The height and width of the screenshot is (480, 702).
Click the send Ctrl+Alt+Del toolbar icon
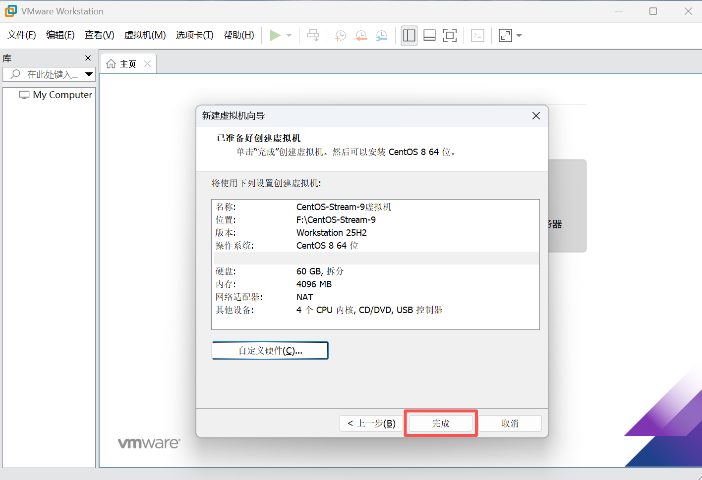tap(313, 35)
